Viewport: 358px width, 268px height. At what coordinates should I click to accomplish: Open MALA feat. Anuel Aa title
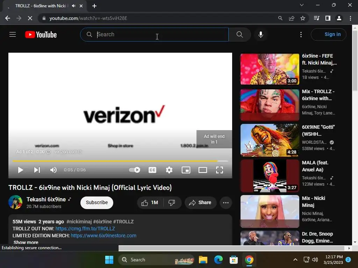point(315,166)
